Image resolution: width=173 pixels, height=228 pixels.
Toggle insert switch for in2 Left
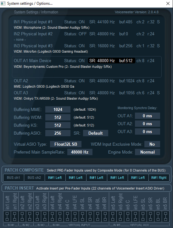(x=22, y=217)
